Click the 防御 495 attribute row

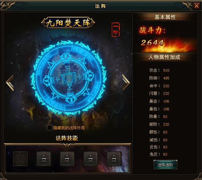[159, 78]
